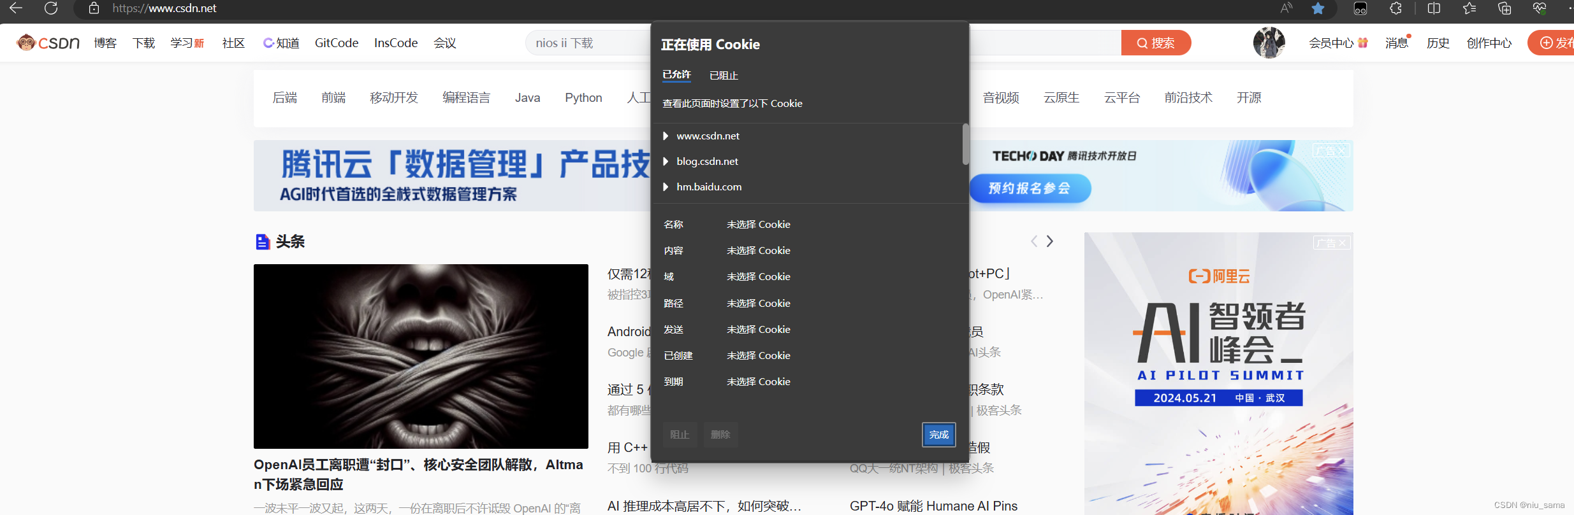1574x515 pixels.
Task: Reload the page with refresh icon
Action: 51,8
